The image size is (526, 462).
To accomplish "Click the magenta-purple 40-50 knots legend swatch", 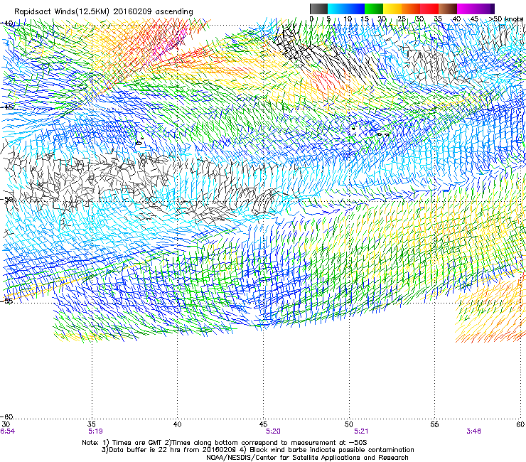I will pyautogui.click(x=476, y=9).
